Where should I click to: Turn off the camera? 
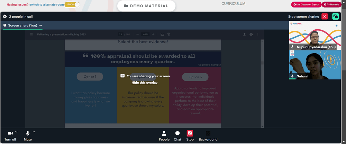coord(10,136)
